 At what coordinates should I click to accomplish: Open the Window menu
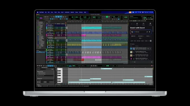click(x=81, y=12)
